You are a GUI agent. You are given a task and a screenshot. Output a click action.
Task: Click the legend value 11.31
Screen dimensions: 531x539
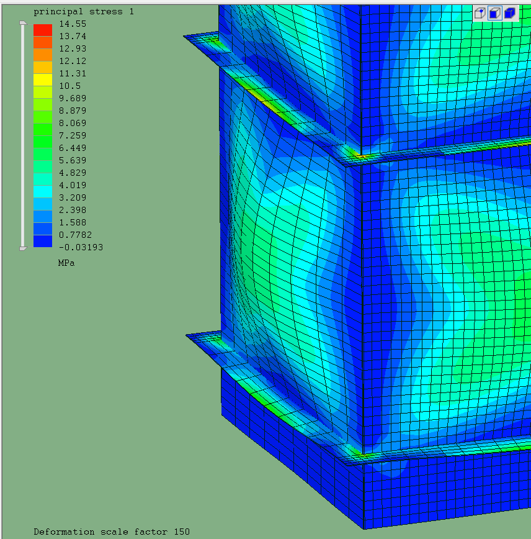pos(73,73)
